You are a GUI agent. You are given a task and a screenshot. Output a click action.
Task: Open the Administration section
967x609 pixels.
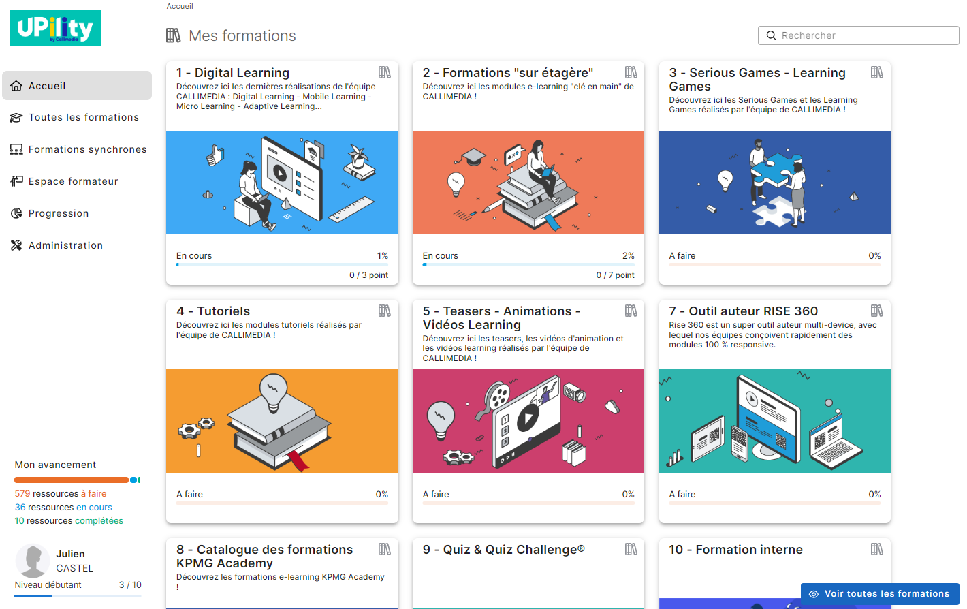(x=77, y=245)
